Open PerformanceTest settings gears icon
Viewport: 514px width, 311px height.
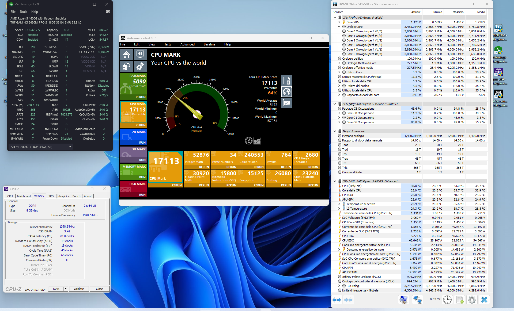click(140, 66)
